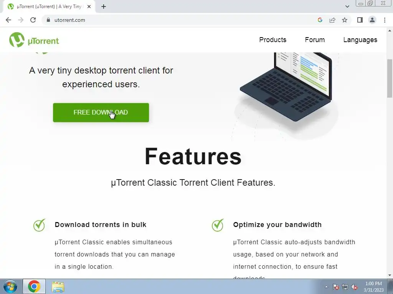Reload the utorrent.com page
The width and height of the screenshot is (393, 294).
(x=33, y=20)
